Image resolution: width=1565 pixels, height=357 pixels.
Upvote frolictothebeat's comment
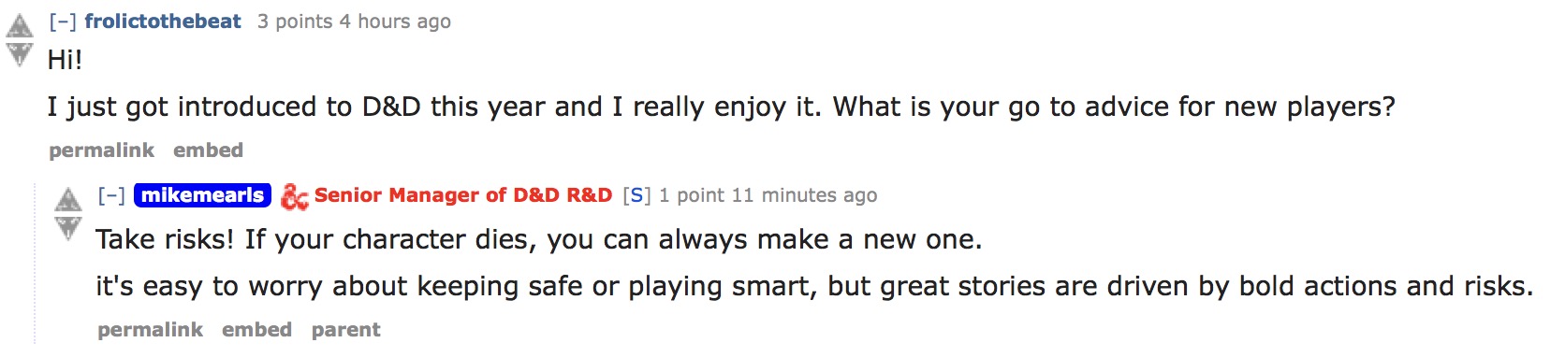coord(19,27)
